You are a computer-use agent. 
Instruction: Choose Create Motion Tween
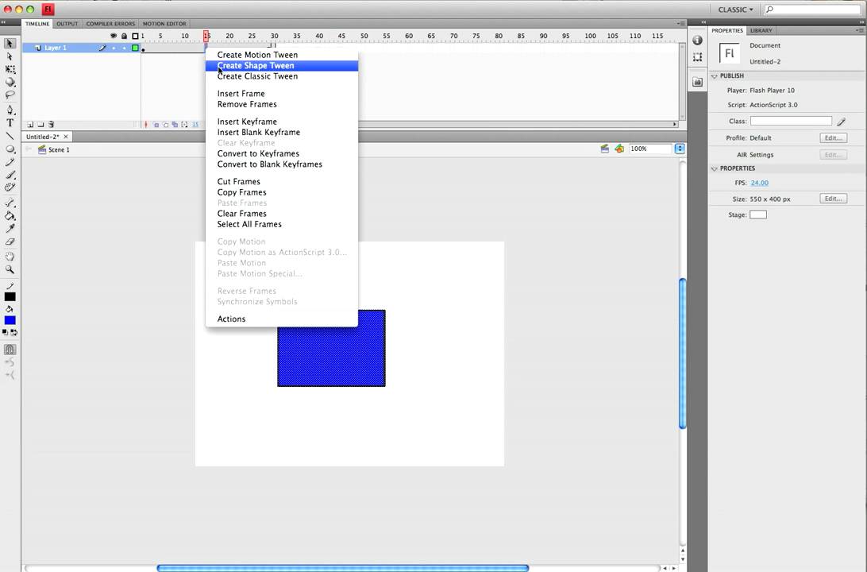tap(281, 55)
